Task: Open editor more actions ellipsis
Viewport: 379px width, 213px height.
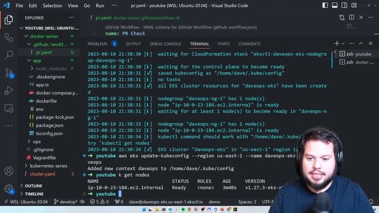Action: point(371,17)
